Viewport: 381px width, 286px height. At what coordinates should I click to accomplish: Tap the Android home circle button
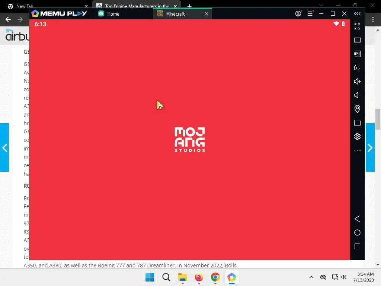[x=357, y=233]
